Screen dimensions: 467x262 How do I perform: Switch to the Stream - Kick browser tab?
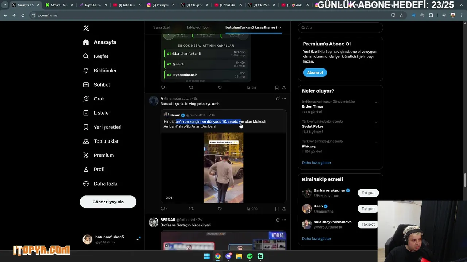[59, 5]
